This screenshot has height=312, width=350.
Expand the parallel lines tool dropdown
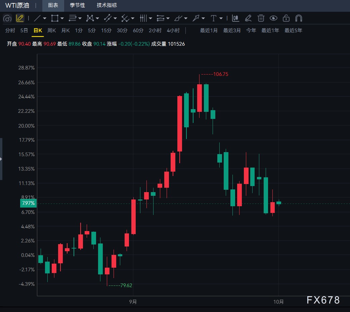[80, 18]
